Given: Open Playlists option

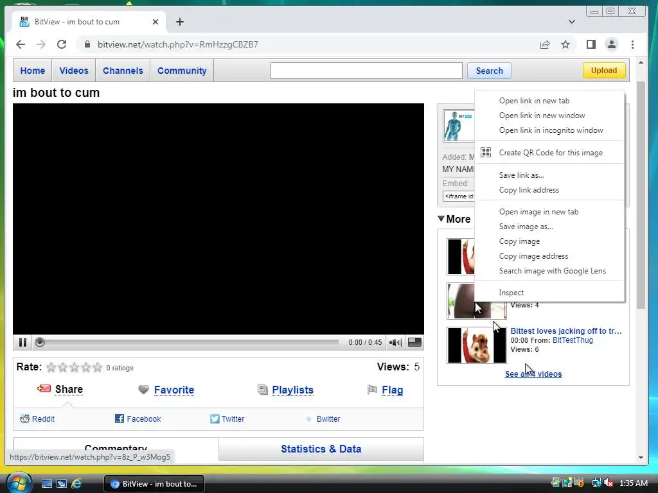Looking at the screenshot, I should [x=292, y=390].
